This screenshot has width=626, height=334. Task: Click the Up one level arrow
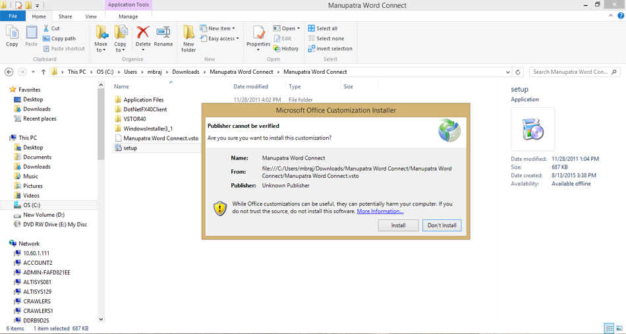tap(42, 72)
